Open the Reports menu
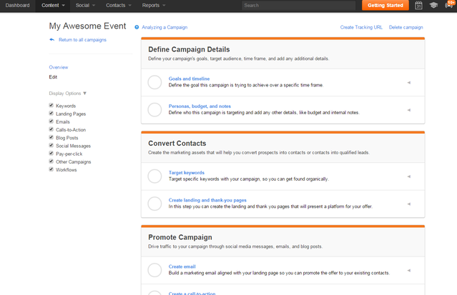 pos(154,6)
